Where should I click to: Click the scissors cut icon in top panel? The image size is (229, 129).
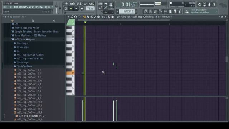pyautogui.click(x=204, y=5)
